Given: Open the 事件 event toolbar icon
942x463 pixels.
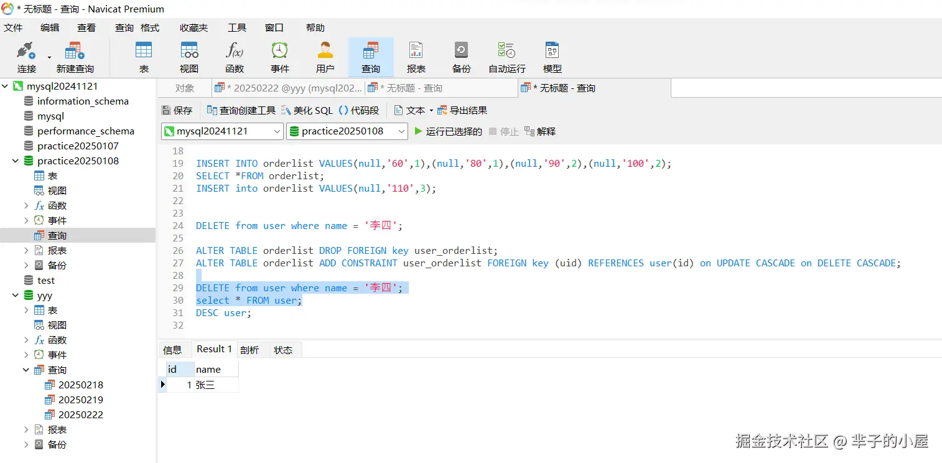Looking at the screenshot, I should (x=280, y=57).
